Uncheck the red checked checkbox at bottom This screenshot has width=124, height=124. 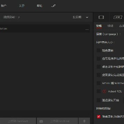click(99, 116)
